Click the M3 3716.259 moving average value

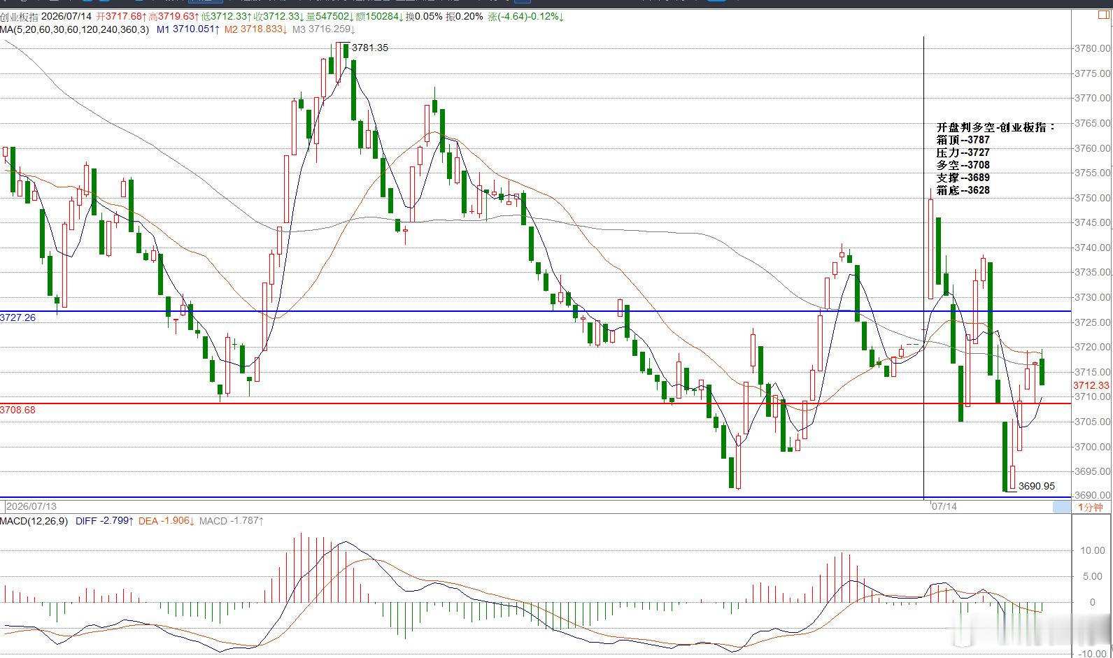coord(324,29)
